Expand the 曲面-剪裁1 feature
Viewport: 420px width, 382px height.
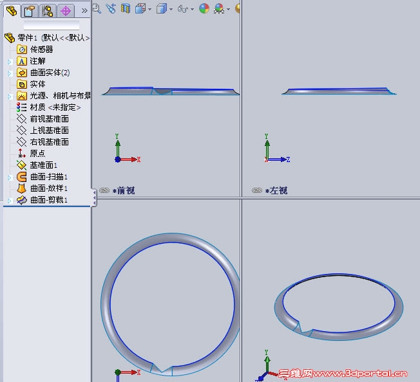tap(10, 201)
